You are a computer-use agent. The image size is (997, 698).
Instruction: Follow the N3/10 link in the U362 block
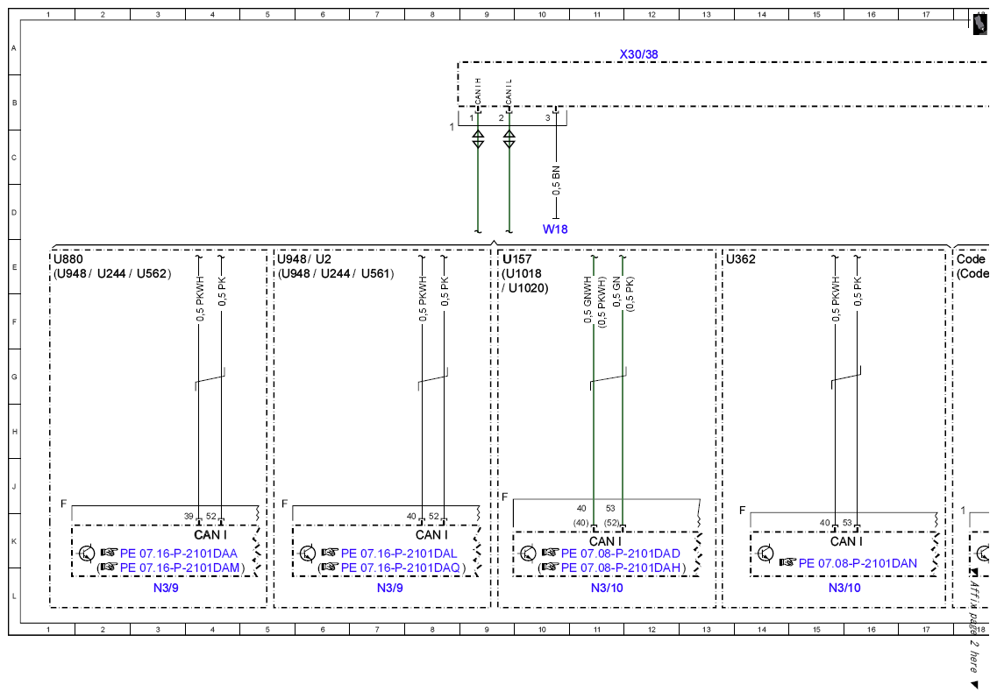point(844,589)
